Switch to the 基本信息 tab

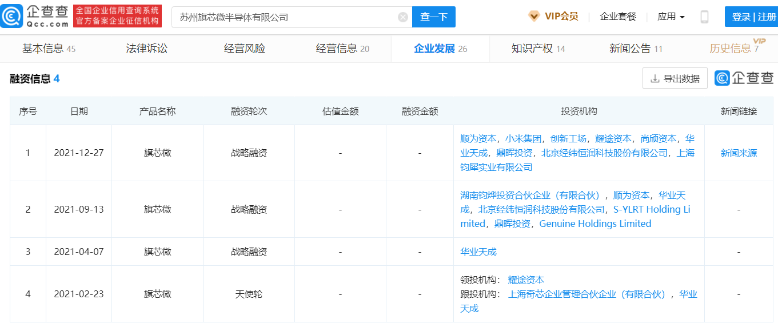49,49
